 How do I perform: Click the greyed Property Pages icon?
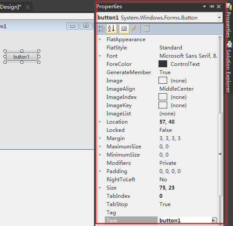[x=146, y=29]
